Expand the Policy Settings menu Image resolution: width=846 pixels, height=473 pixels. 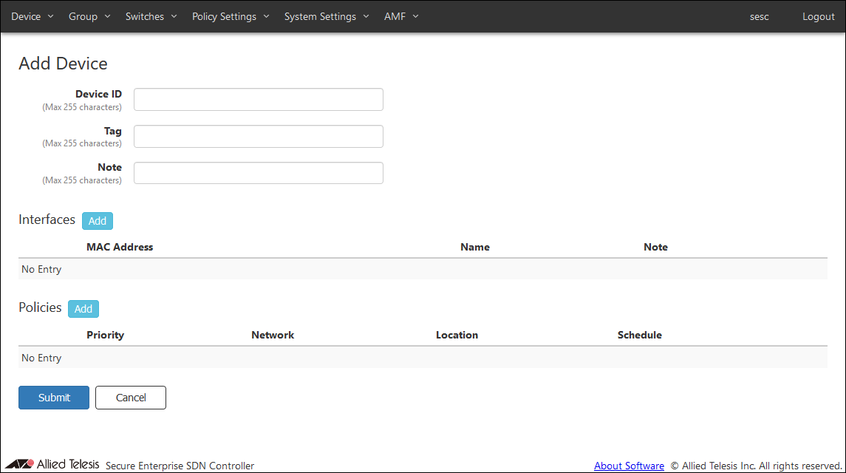point(231,16)
